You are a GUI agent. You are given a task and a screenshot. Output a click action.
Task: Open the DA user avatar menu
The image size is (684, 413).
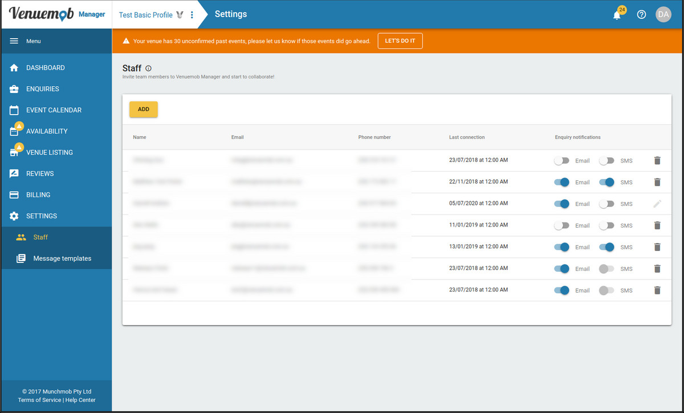pyautogui.click(x=663, y=15)
